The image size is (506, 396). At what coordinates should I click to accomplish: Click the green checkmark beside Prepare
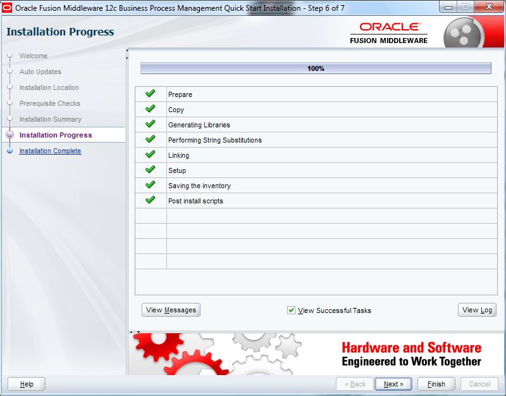click(x=150, y=93)
